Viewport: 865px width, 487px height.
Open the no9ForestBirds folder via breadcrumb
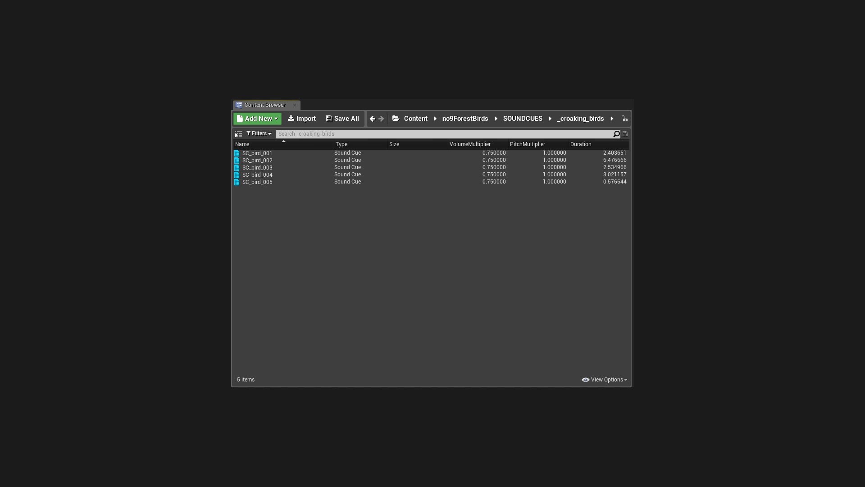464,119
